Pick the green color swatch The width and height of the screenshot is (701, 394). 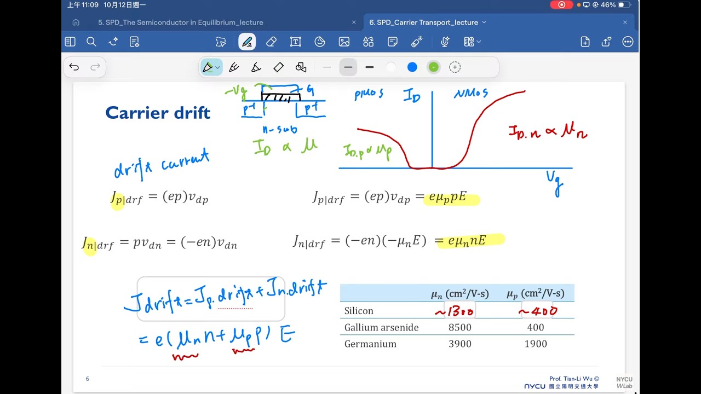[434, 67]
